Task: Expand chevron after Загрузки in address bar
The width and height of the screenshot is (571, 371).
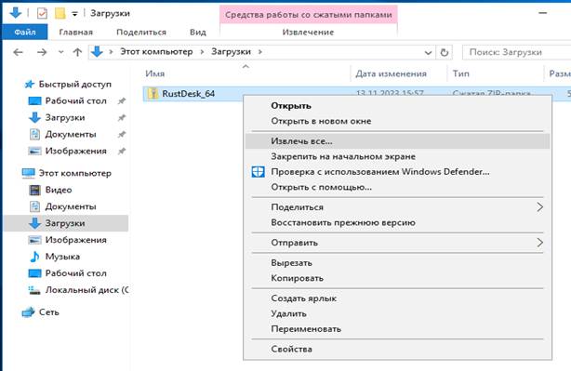Action: [x=260, y=52]
